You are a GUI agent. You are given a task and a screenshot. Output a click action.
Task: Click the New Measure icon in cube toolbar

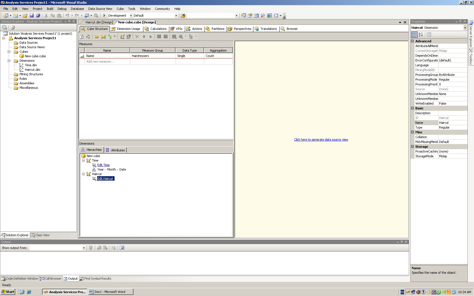pyautogui.click(x=96, y=37)
